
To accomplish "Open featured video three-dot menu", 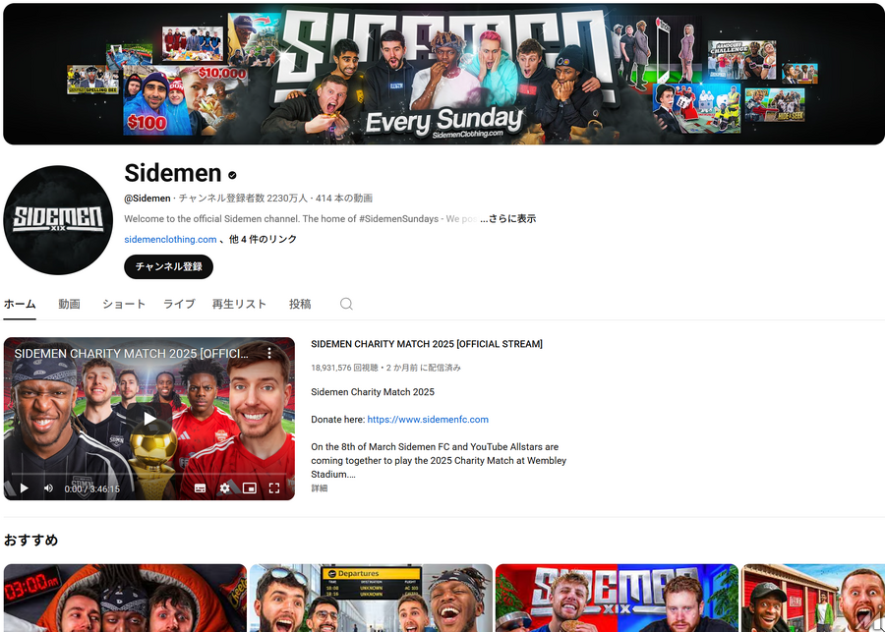I will (269, 353).
